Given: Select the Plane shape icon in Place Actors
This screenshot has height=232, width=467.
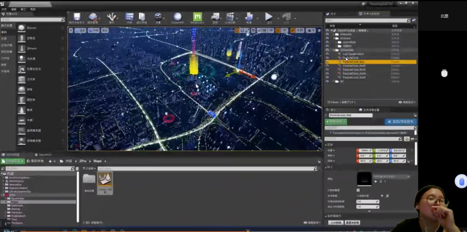Looking at the screenshot, I should coord(22,120).
